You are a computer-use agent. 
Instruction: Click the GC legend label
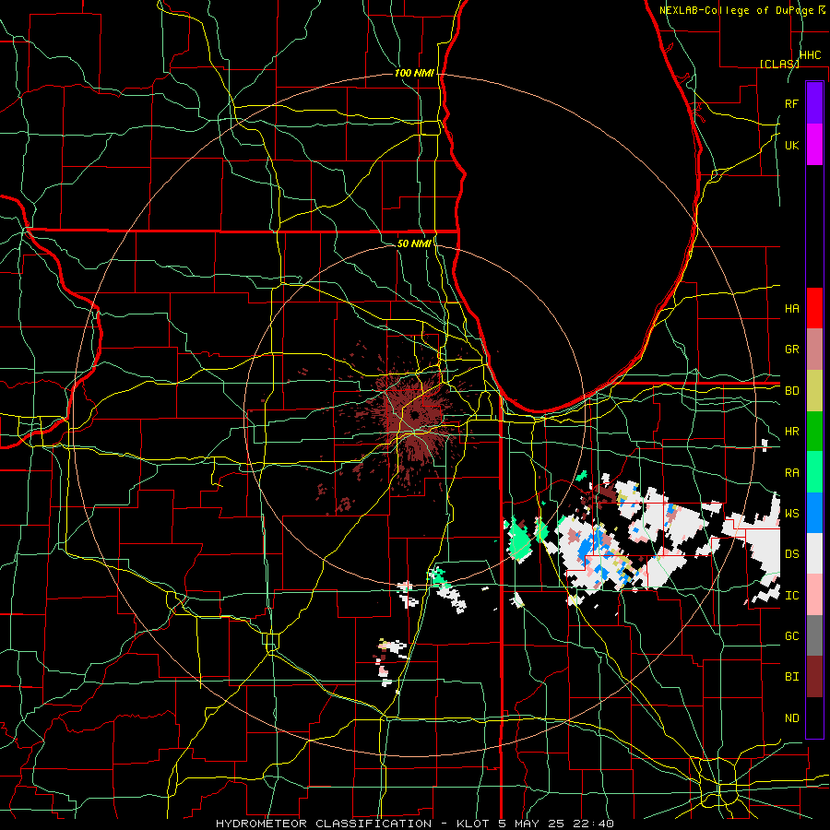click(x=791, y=635)
